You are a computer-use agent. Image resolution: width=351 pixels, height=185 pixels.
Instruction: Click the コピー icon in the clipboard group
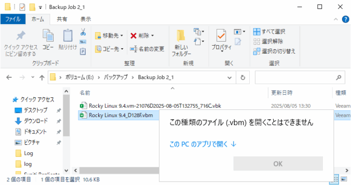(48, 36)
